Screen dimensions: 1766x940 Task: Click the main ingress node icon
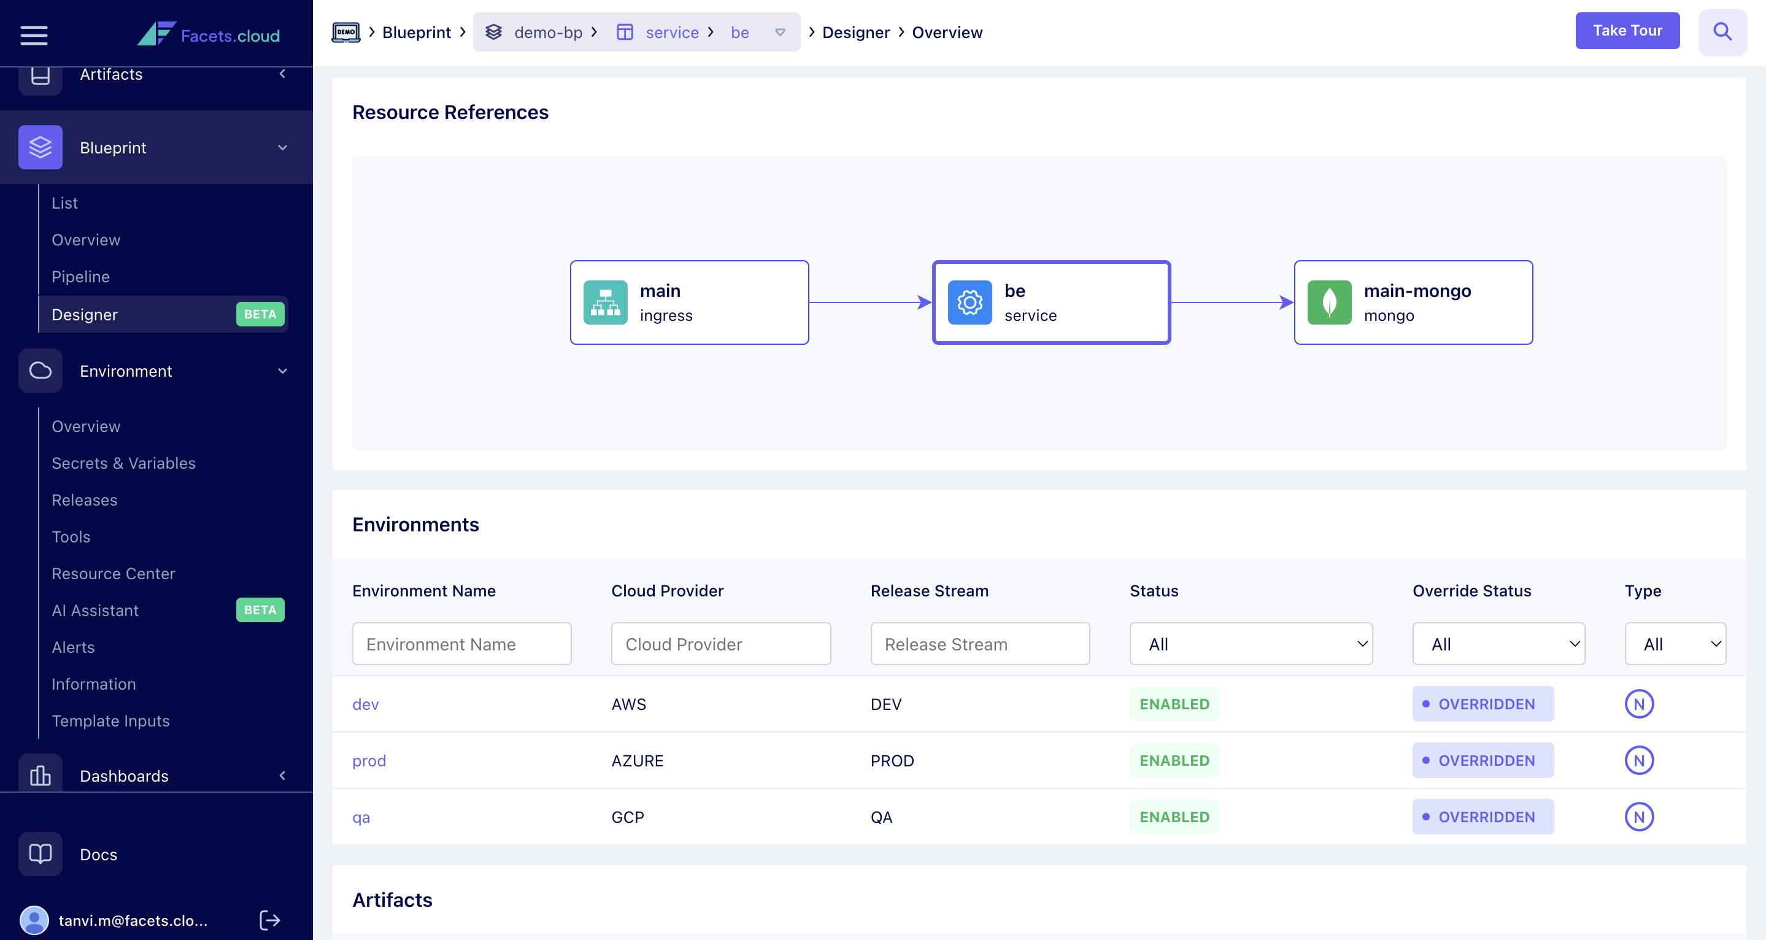tap(606, 302)
